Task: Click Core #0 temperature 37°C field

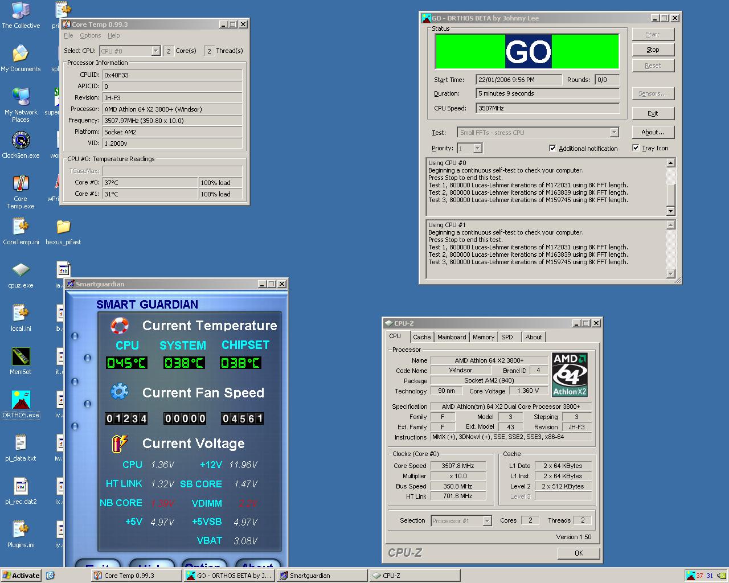Action: [150, 183]
